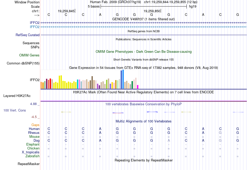This screenshot has width=247, height=170.
Task: Click the Repeating Elements by RepeatMasker title
Action: pos(144,160)
